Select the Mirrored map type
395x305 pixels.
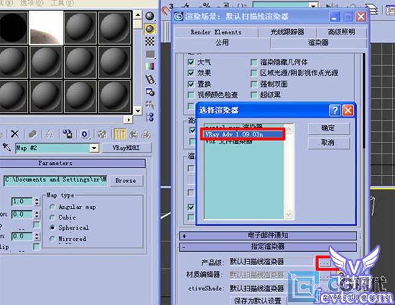pos(53,238)
